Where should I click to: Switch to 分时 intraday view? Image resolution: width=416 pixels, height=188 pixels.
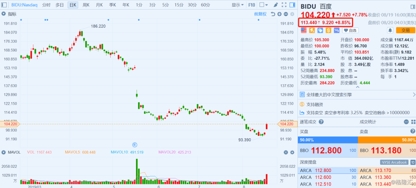tap(46, 5)
